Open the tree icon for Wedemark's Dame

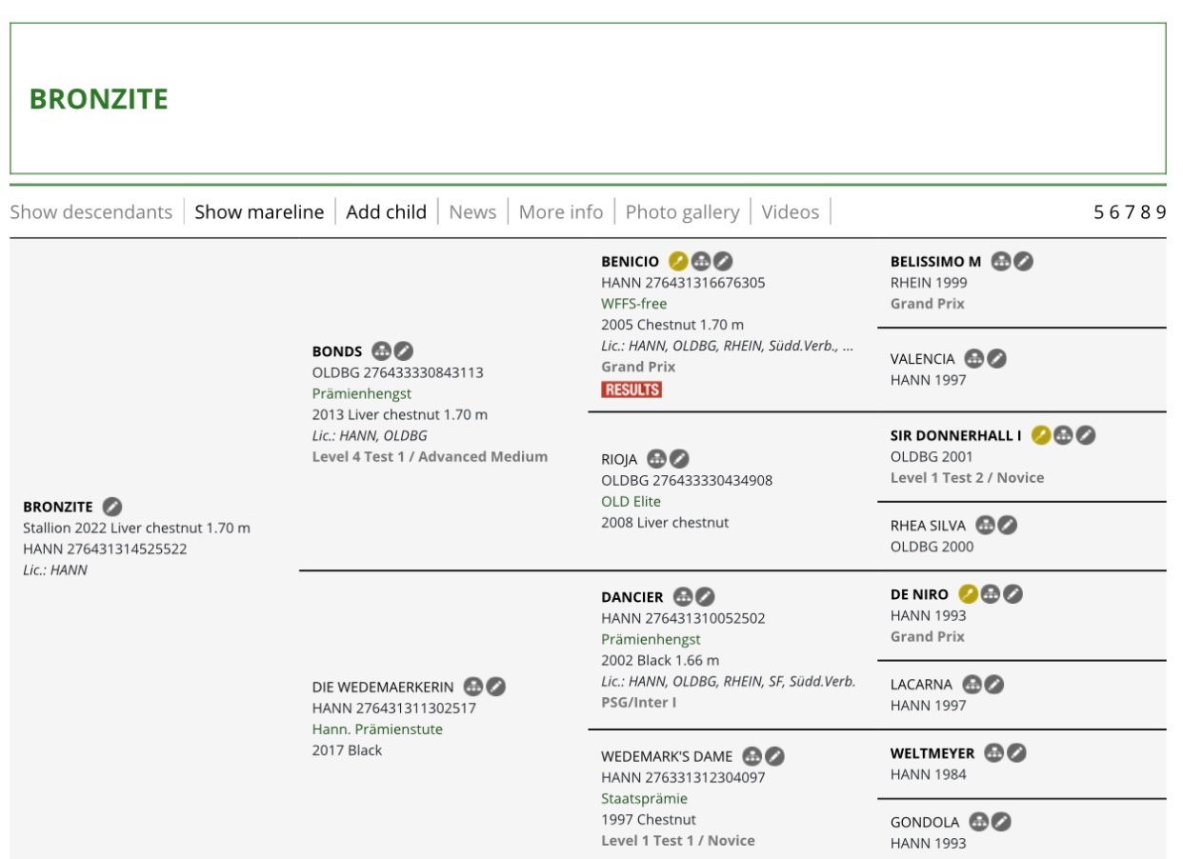(x=752, y=756)
